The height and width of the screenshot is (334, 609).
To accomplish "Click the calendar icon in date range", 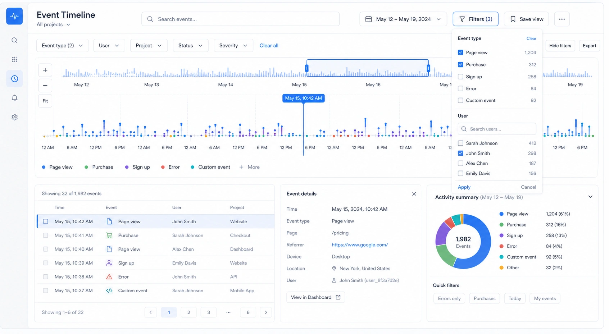I will pyautogui.click(x=368, y=19).
